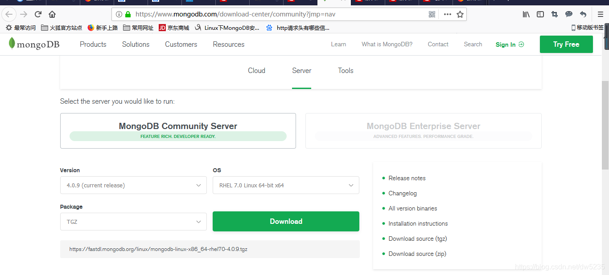Click the fastdl.mongodb.org download URL text

158,249
